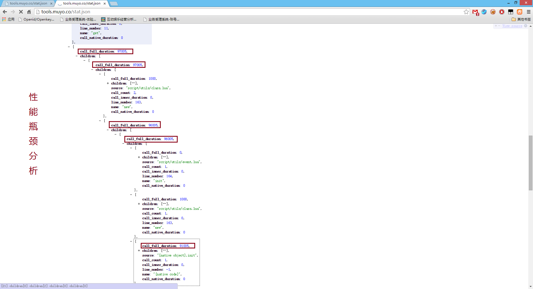Viewport: 533px width, 289px height.
Task: Expand children of the event.lua init node
Action: point(139,157)
